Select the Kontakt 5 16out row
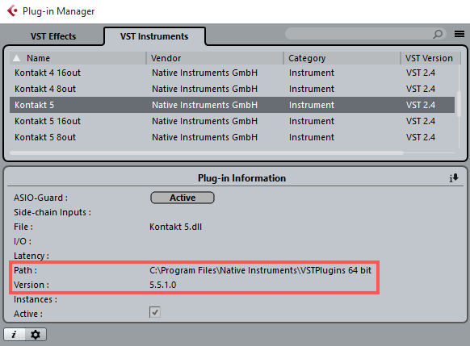 coord(233,121)
